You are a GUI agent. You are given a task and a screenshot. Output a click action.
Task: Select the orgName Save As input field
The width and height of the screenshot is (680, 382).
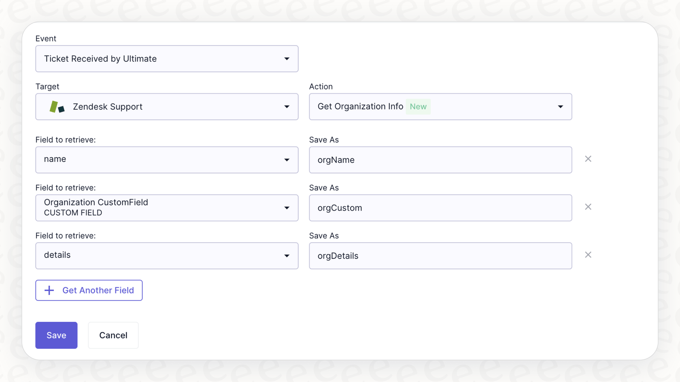click(x=440, y=160)
